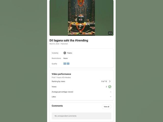Image resolution: width=163 pixels, height=122 pixels.
Task: Click the green checkmark beside Views
Action: 110,87
